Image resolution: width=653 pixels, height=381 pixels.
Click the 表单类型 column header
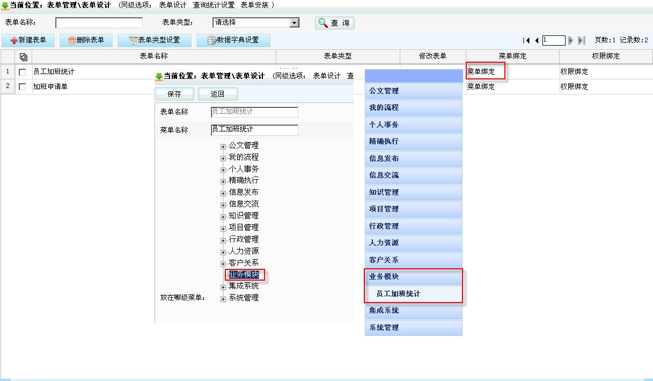click(x=338, y=56)
